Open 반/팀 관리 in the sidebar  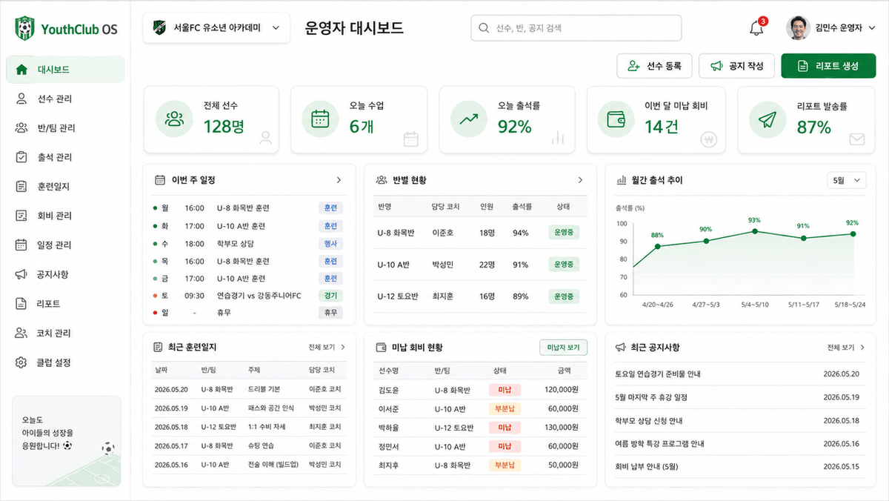click(x=65, y=127)
